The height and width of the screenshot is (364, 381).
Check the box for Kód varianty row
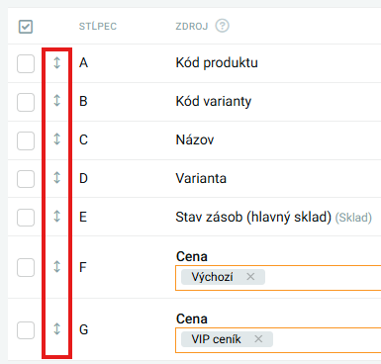tap(26, 102)
